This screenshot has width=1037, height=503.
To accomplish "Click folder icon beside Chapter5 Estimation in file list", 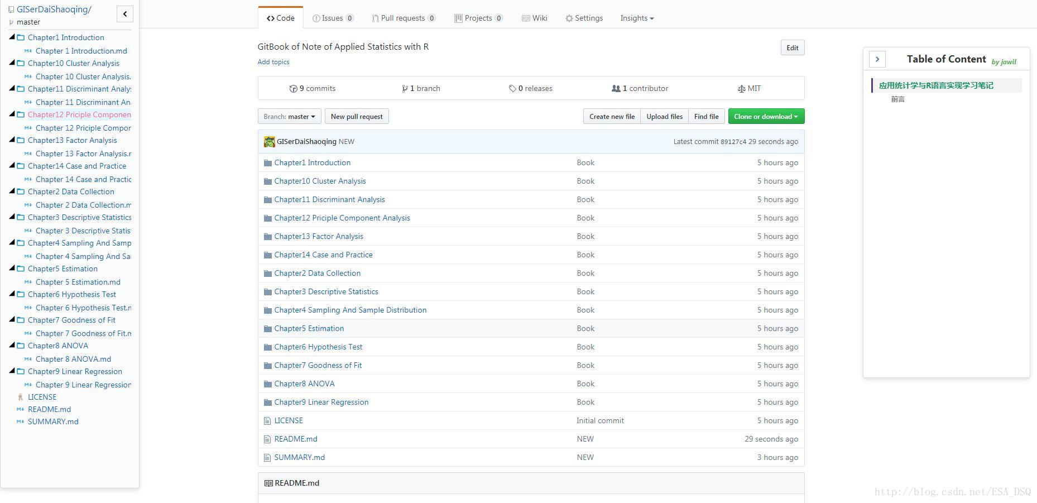I will coord(267,329).
